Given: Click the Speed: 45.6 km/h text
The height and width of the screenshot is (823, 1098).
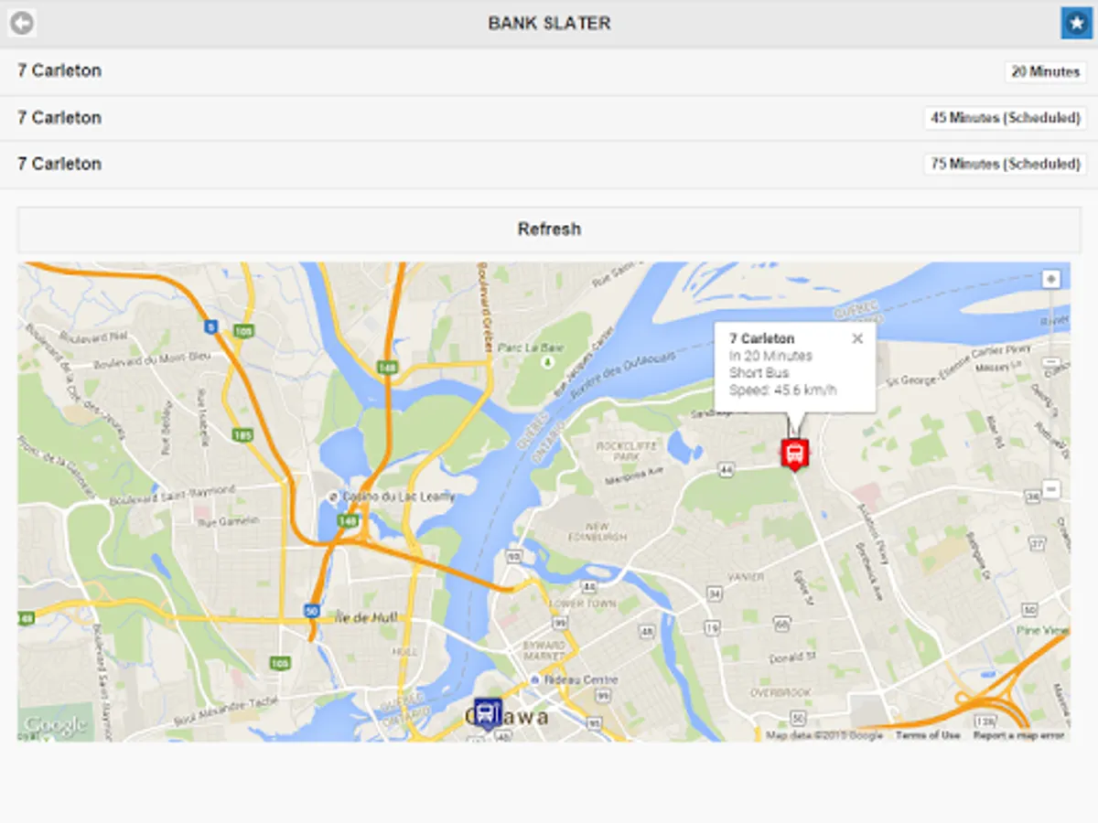Looking at the screenshot, I should (x=782, y=390).
